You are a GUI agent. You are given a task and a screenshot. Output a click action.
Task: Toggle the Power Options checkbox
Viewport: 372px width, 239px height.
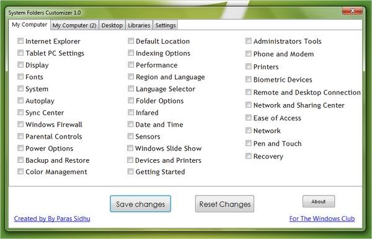point(20,148)
